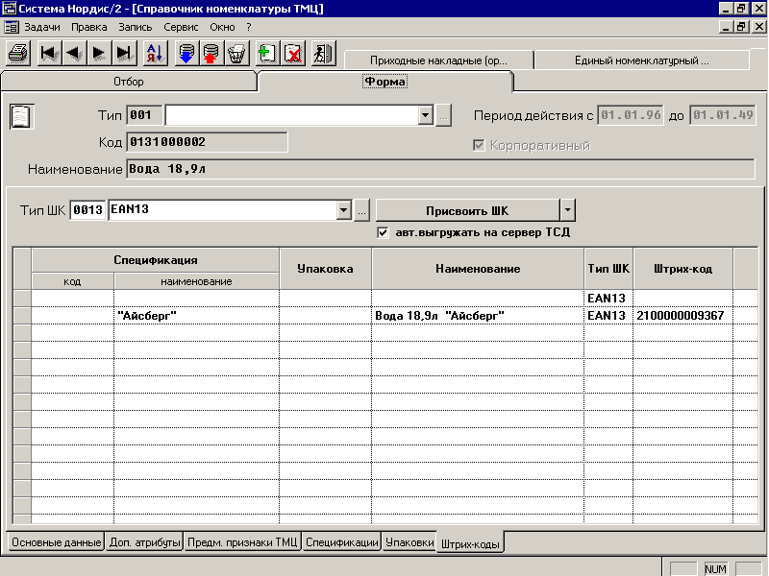Screen dimensions: 769x576
Task: Delete record using red X icon
Action: click(x=293, y=53)
